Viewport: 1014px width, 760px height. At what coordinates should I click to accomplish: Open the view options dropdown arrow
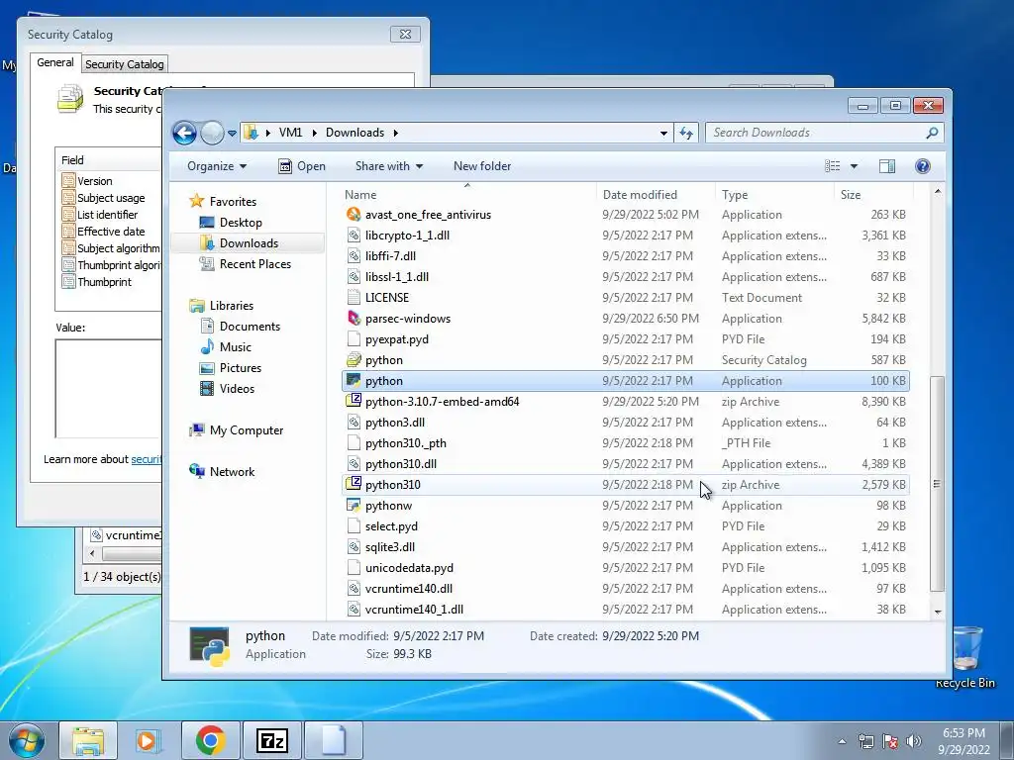pos(854,166)
